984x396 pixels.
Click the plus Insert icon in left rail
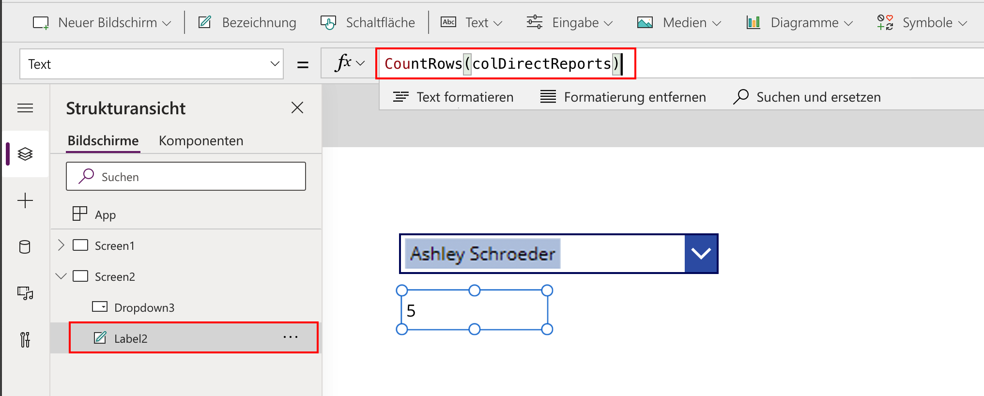coord(25,200)
